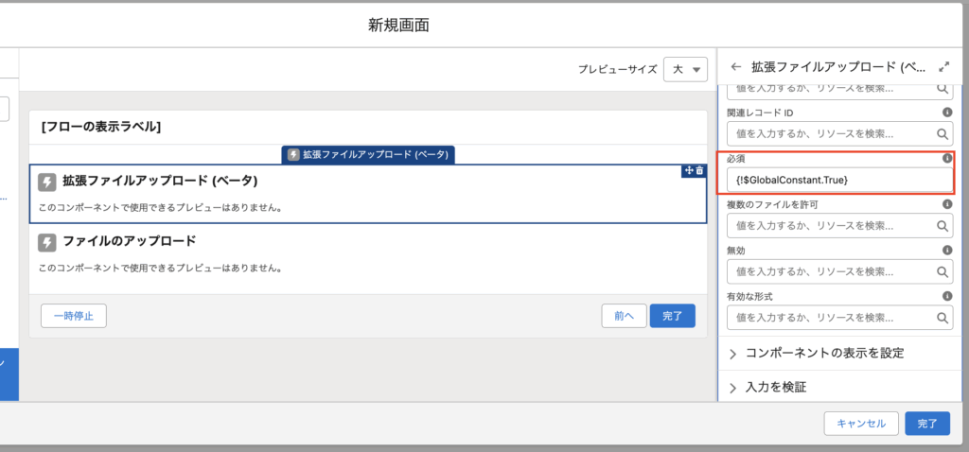969x452 pixels.
Task: Click the 一時停止 button in preview
Action: [74, 316]
